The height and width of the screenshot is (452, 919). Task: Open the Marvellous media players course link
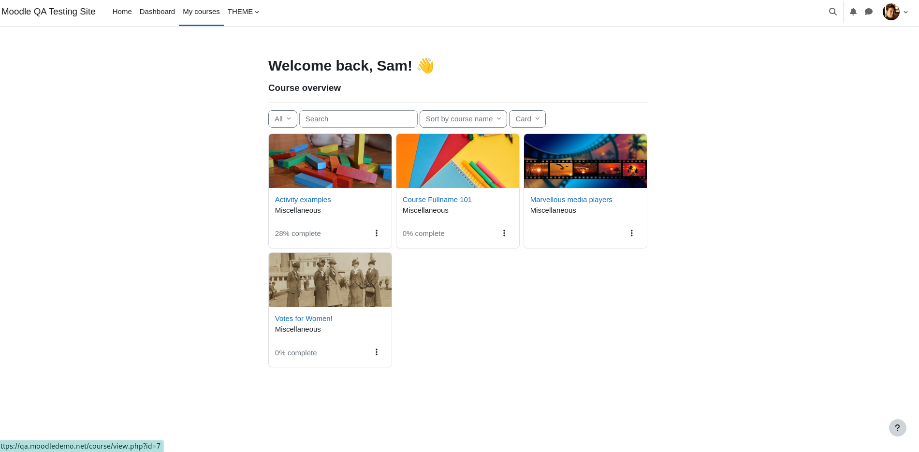coord(571,200)
